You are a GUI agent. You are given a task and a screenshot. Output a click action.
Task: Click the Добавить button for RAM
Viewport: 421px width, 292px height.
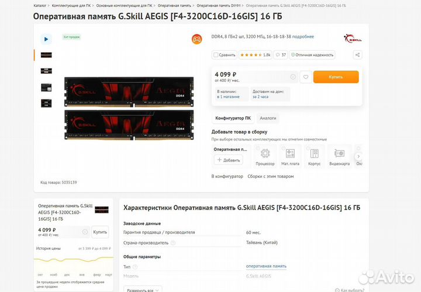[x=229, y=160]
